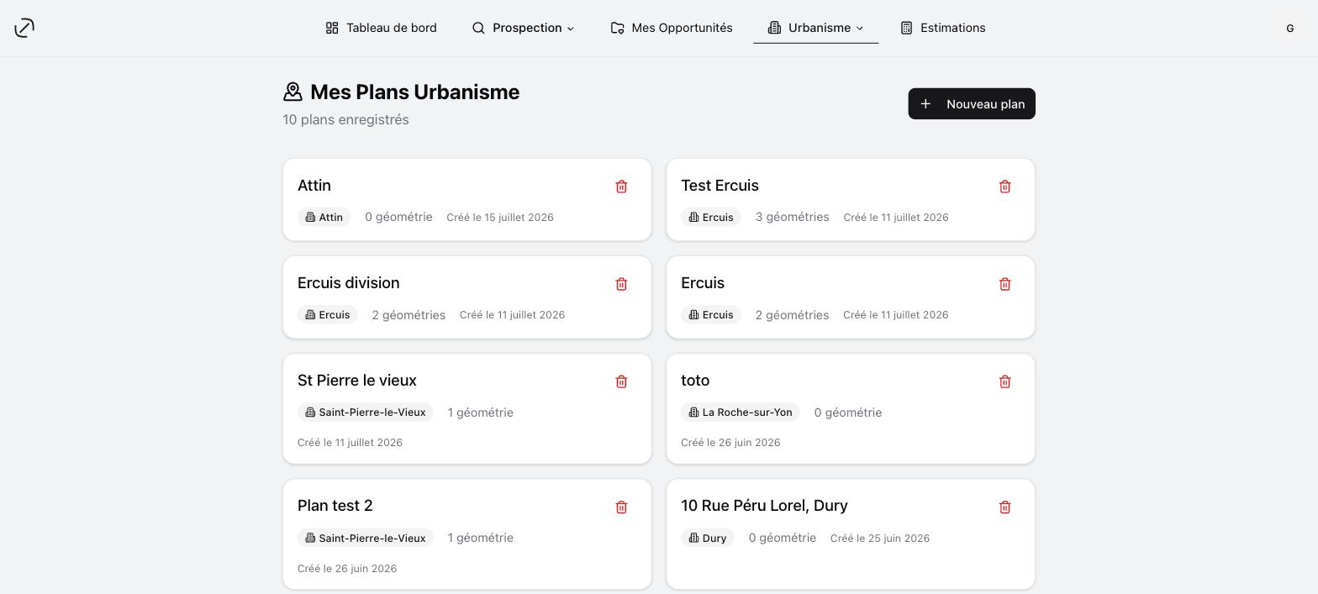Click the dashboard grid icon in the nav
Viewport: 1318px width, 594px height.
click(332, 28)
